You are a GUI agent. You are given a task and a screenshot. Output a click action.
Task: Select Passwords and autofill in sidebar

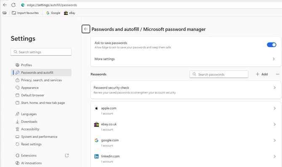pyautogui.click(x=41, y=73)
